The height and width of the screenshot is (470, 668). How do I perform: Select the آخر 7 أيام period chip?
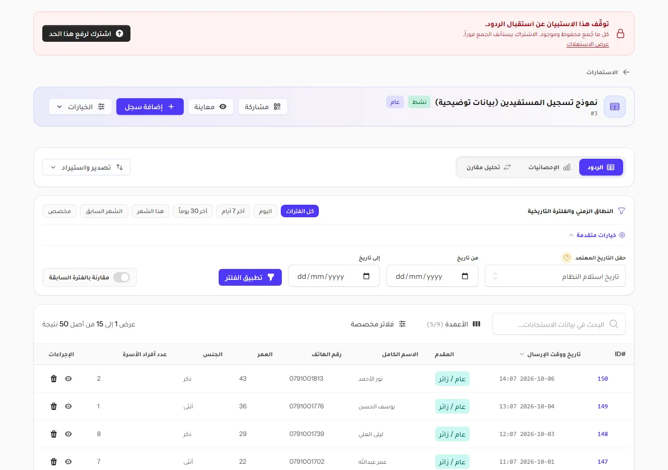(233, 211)
